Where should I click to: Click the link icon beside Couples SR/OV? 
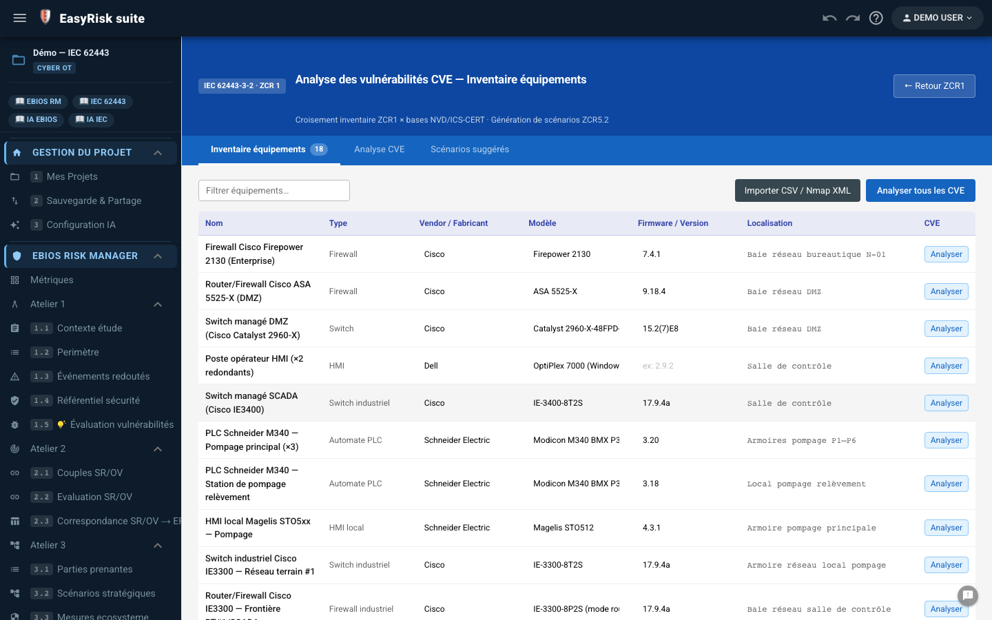tap(14, 473)
